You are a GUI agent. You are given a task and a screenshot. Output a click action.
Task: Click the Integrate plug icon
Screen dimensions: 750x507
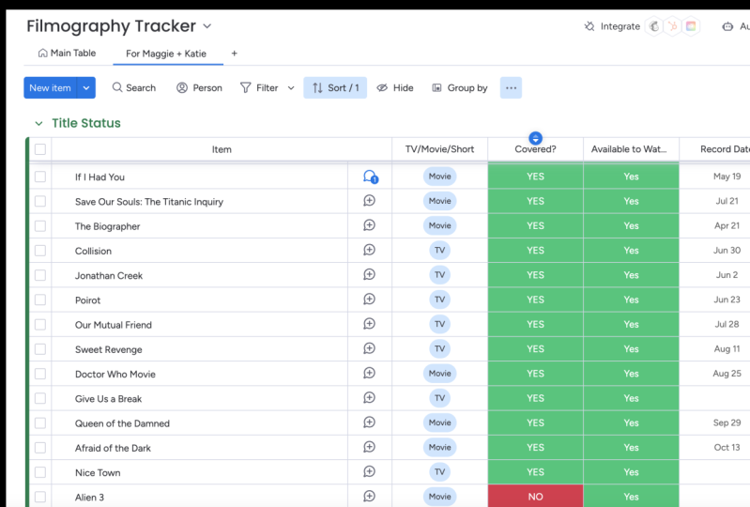(x=589, y=26)
